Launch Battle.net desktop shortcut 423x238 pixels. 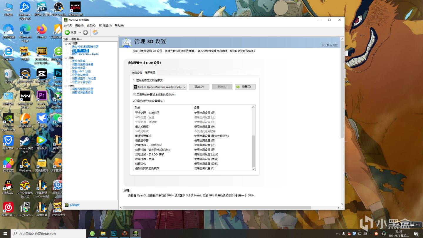25,11
